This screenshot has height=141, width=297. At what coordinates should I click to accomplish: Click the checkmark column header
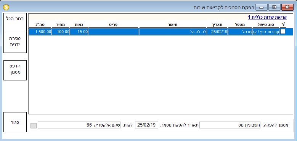(283, 25)
